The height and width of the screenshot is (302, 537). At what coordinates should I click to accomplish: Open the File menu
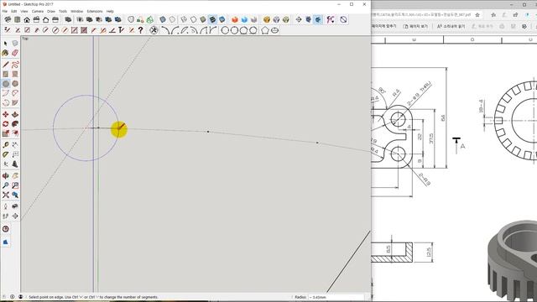[x=5, y=11]
